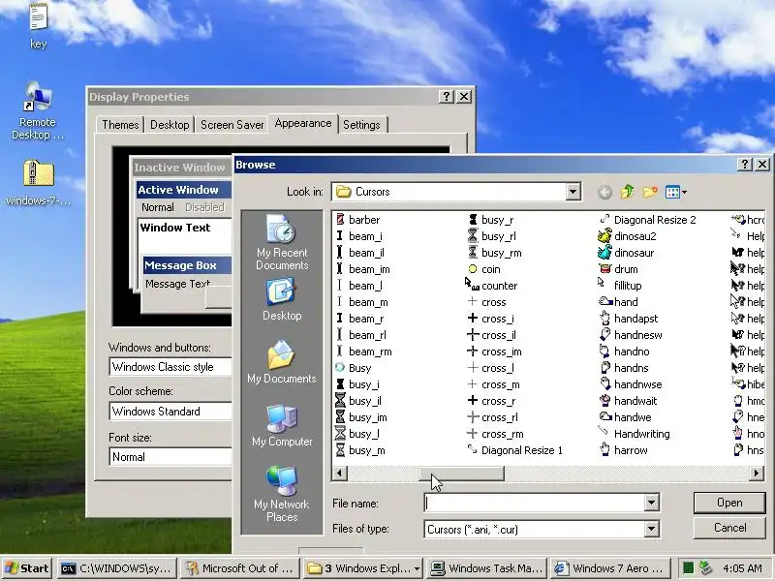The height and width of the screenshot is (581, 775).
Task: Open My Computer in places bar
Action: point(282,425)
